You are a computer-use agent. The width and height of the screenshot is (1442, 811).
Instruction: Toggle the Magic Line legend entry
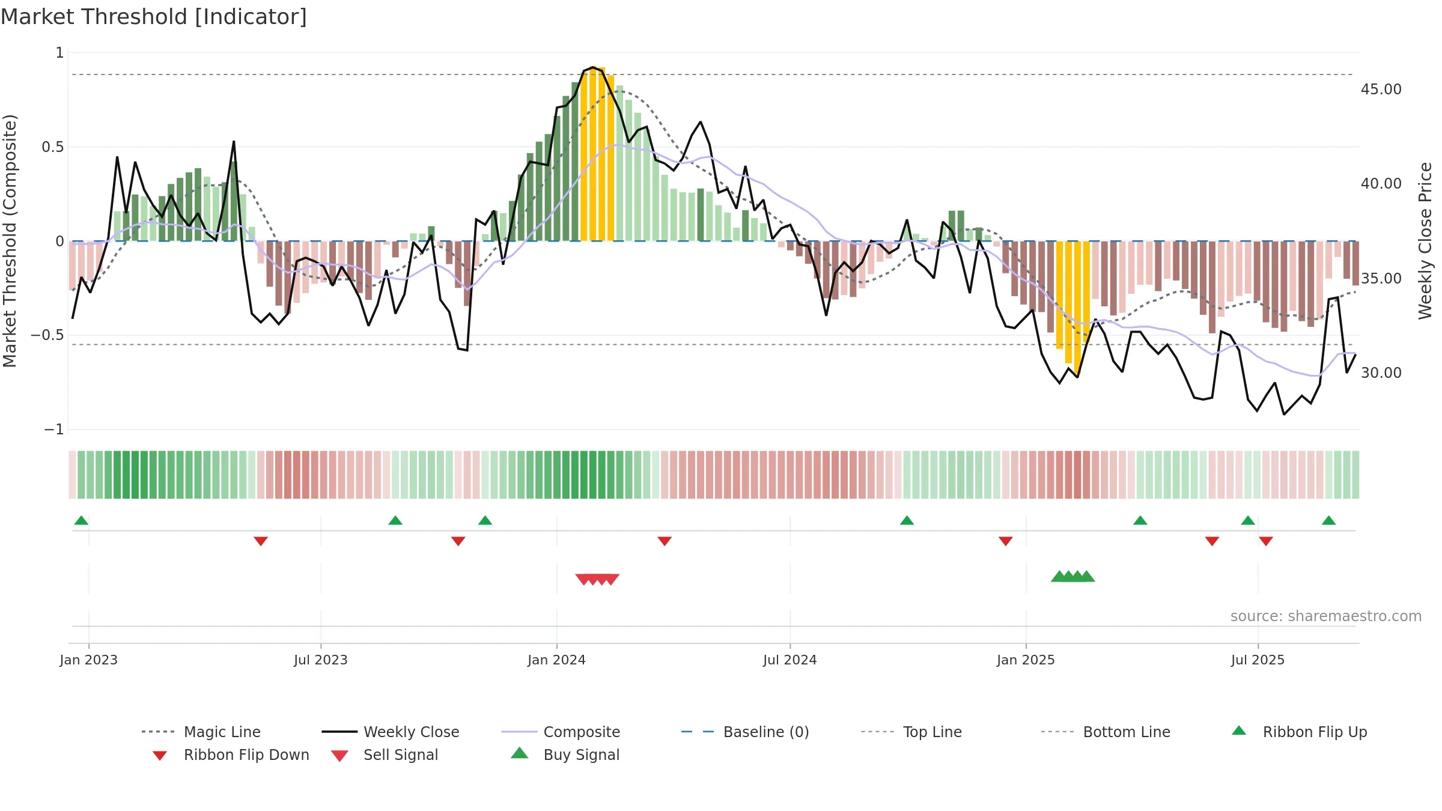click(201, 732)
